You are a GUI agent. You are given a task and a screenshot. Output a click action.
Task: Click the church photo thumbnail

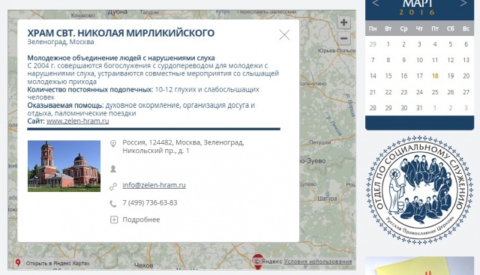point(64,166)
